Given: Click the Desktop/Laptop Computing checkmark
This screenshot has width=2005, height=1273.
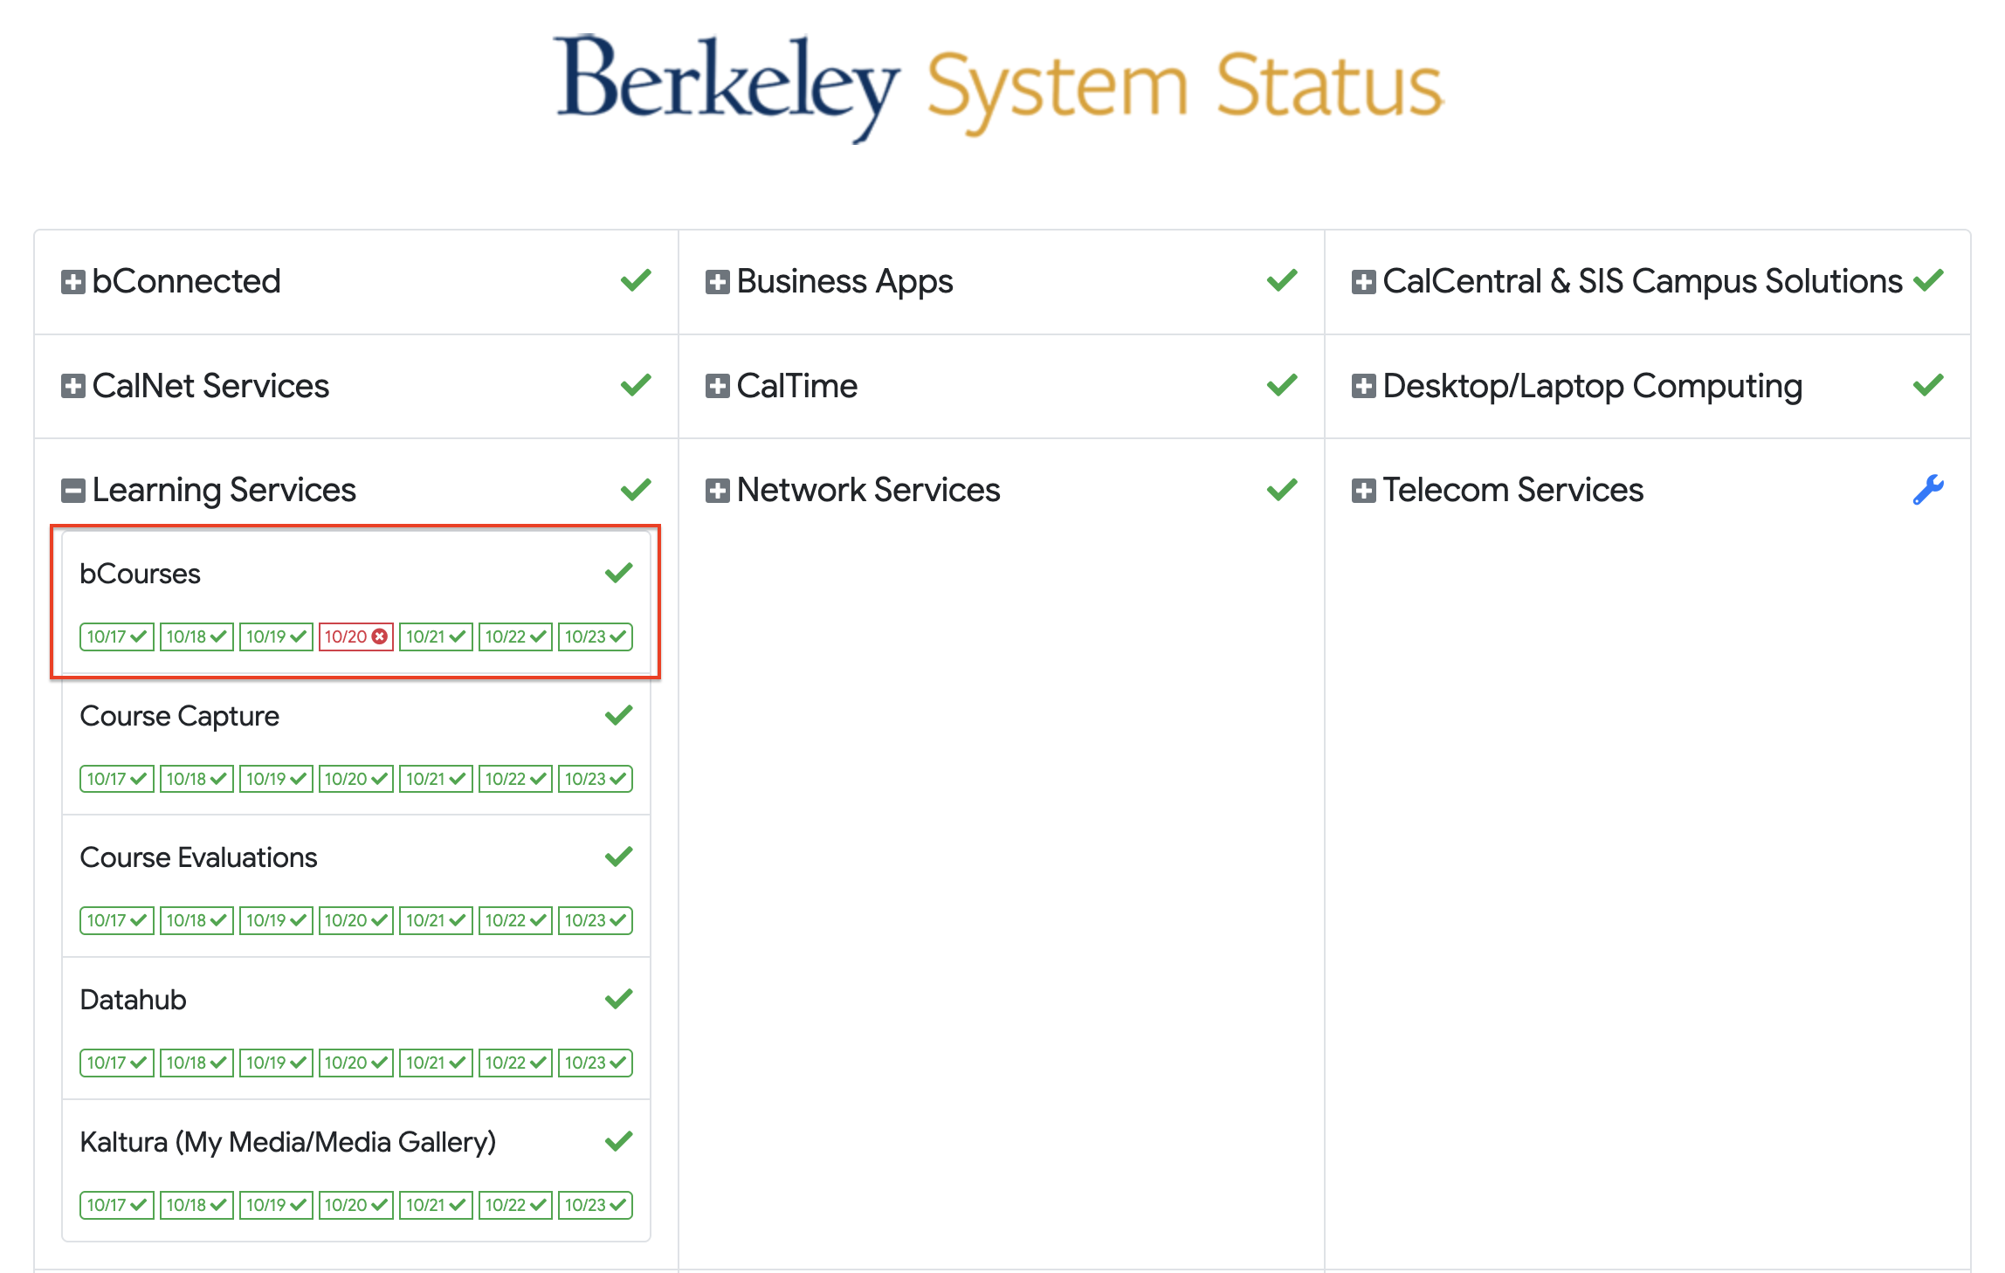Looking at the screenshot, I should tap(1929, 385).
